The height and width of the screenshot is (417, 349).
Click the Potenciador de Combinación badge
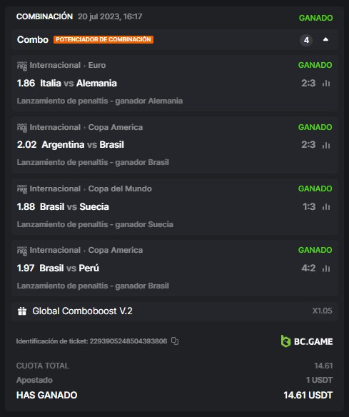point(103,39)
